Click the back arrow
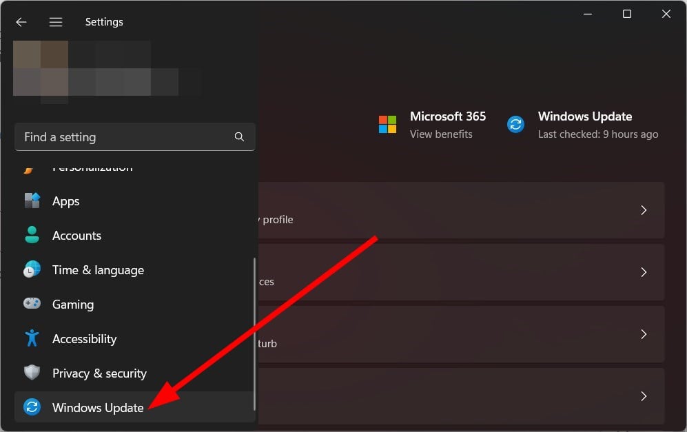 (21, 21)
